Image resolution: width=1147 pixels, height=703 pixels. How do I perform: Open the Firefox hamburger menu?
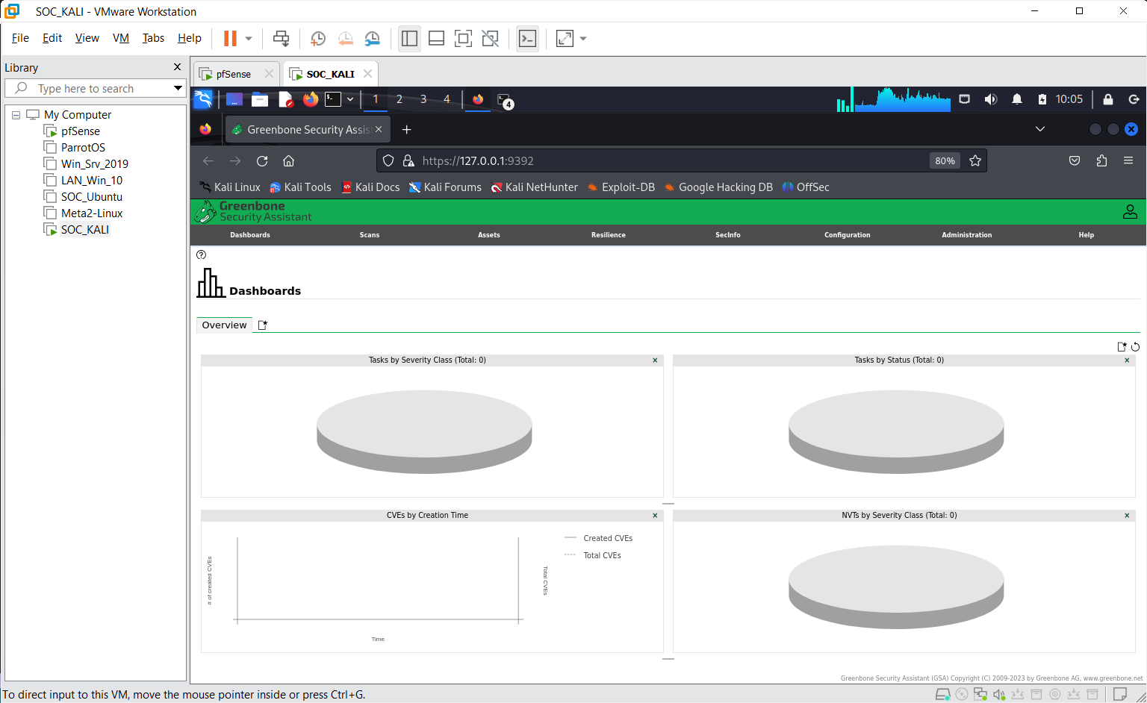point(1128,161)
